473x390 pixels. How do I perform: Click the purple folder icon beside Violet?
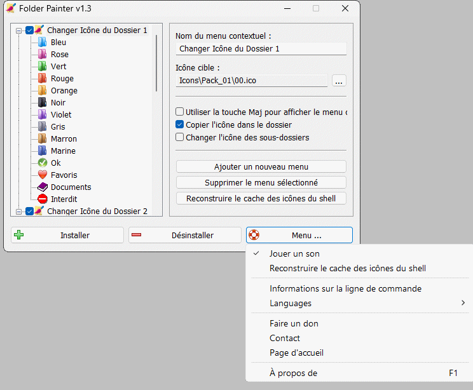pos(42,114)
